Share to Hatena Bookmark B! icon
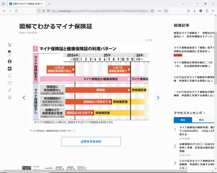This screenshot has width=217, height=173. pyautogui.click(x=9, y=69)
